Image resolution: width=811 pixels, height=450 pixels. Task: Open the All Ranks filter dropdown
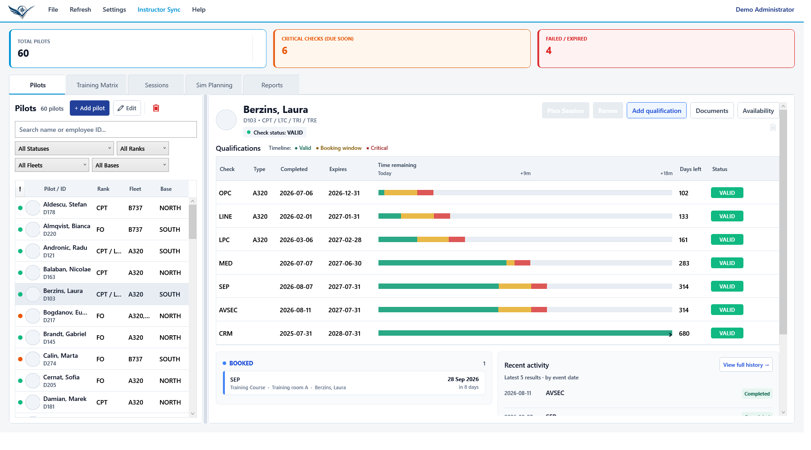point(142,148)
